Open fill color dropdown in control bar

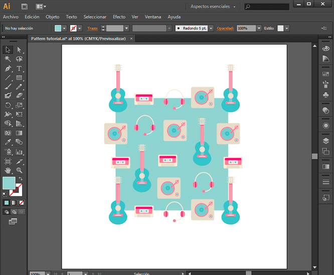coord(64,28)
